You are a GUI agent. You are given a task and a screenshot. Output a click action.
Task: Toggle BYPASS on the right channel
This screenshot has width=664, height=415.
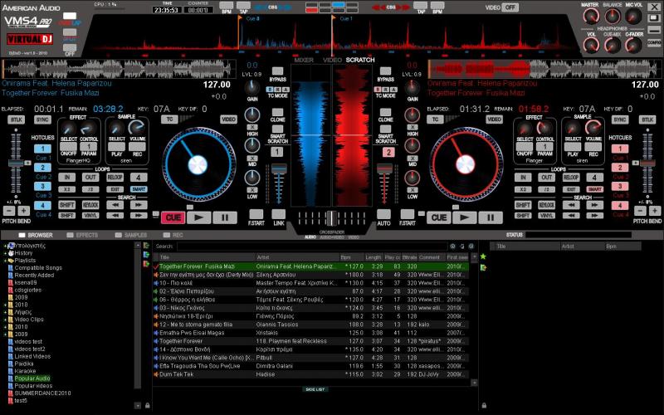pos(385,71)
